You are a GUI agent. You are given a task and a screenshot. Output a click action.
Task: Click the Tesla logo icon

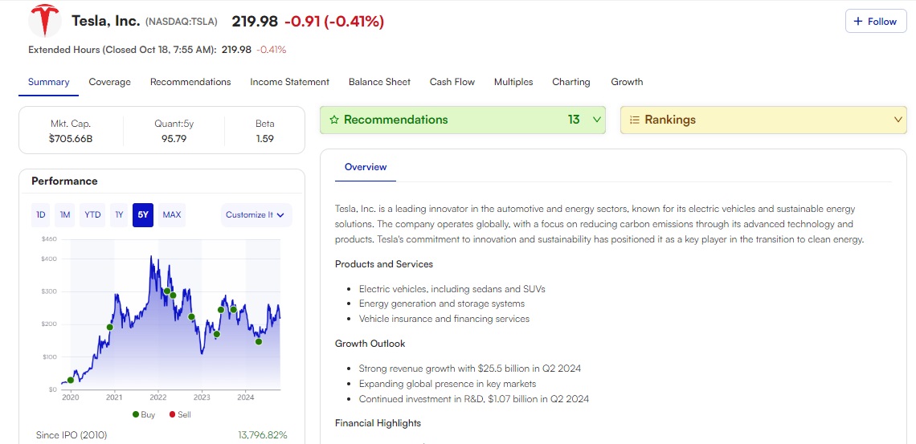click(45, 20)
